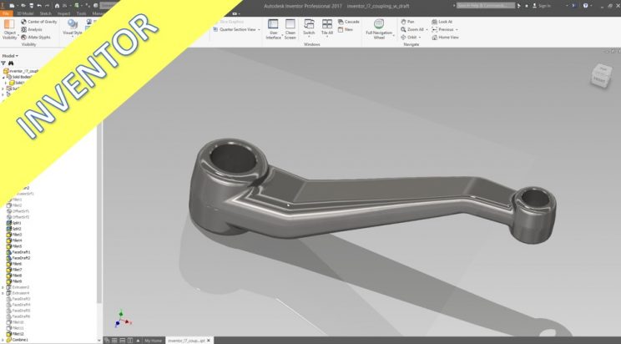Expand the Combine1 tree node
Screen dimensions: 621x344
[3, 340]
